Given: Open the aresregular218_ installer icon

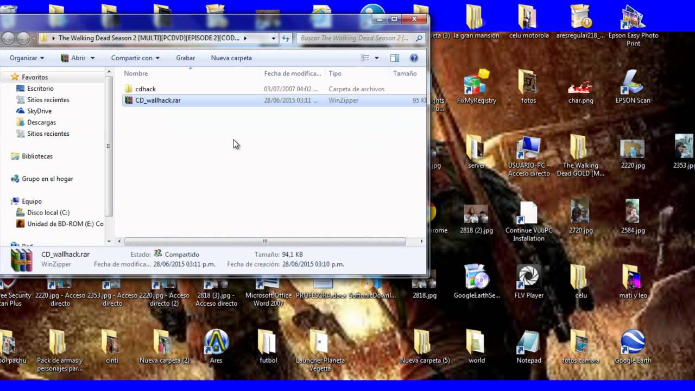Looking at the screenshot, I should [580, 22].
